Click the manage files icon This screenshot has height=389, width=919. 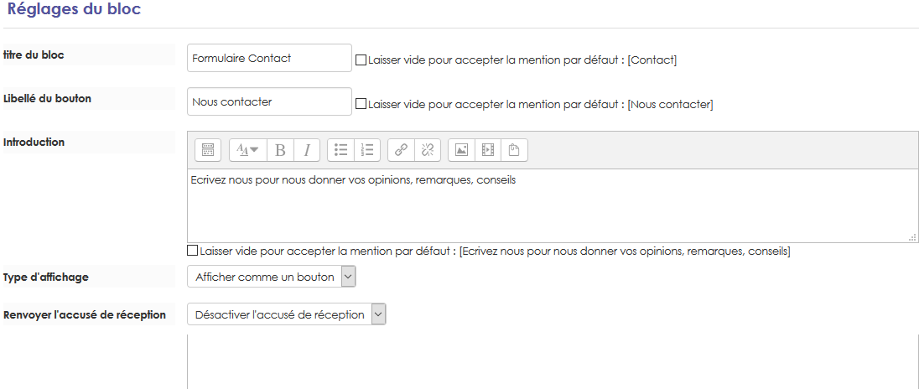click(514, 150)
